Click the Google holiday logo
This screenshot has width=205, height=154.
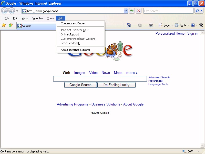point(100,51)
